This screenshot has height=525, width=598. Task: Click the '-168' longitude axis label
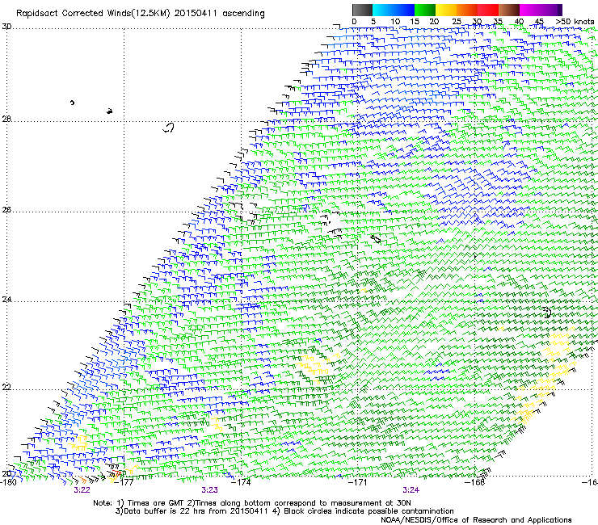pos(475,482)
